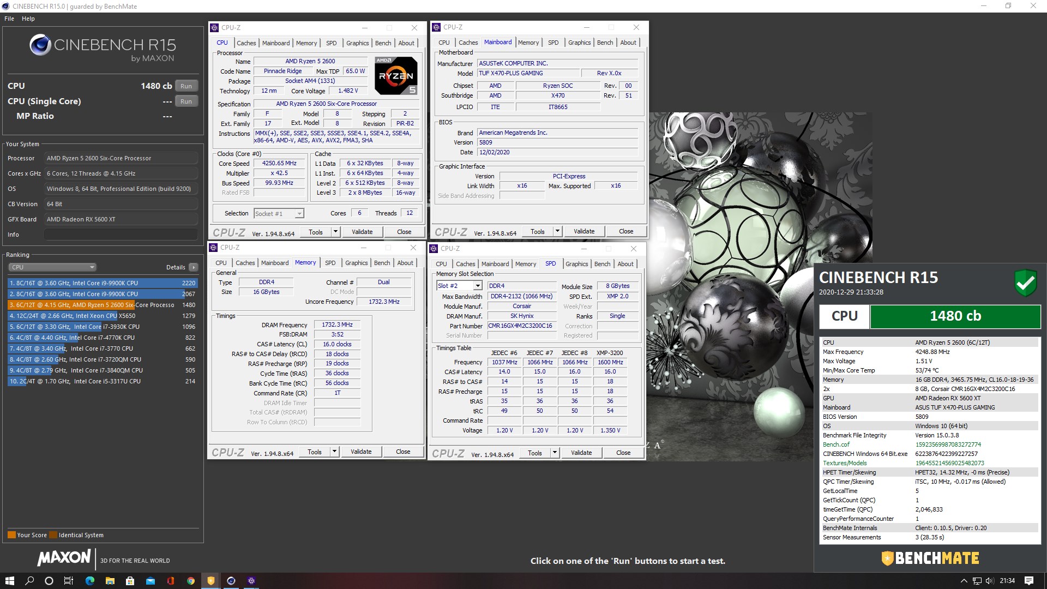Switch to BenchMate shield icon in taskbar
1047x589 pixels.
[x=211, y=581]
